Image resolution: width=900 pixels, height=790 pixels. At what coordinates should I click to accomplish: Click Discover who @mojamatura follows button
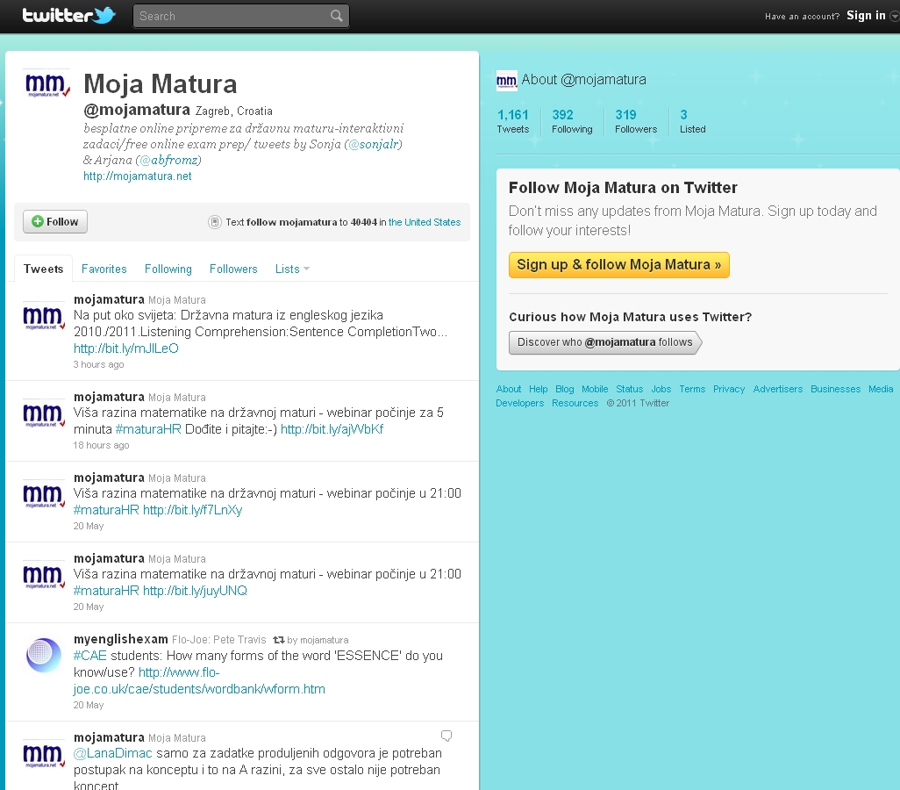point(604,342)
